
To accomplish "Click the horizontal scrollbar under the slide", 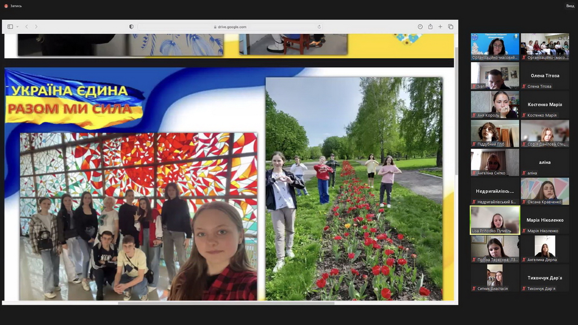I will pos(226,303).
